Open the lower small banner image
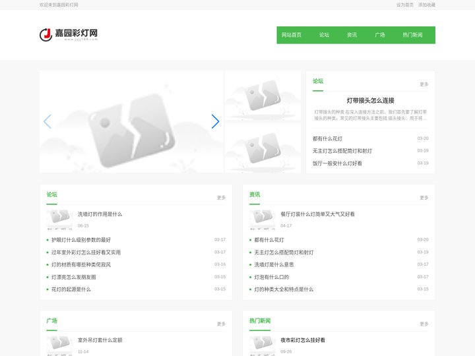 point(263,148)
